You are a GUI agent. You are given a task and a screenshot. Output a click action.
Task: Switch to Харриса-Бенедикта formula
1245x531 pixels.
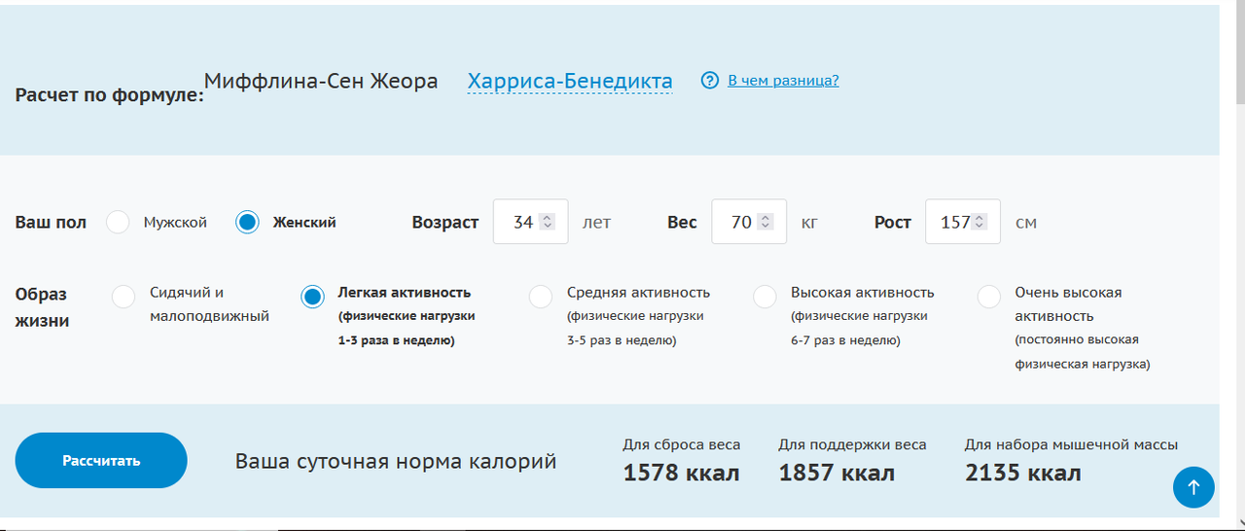pos(570,81)
